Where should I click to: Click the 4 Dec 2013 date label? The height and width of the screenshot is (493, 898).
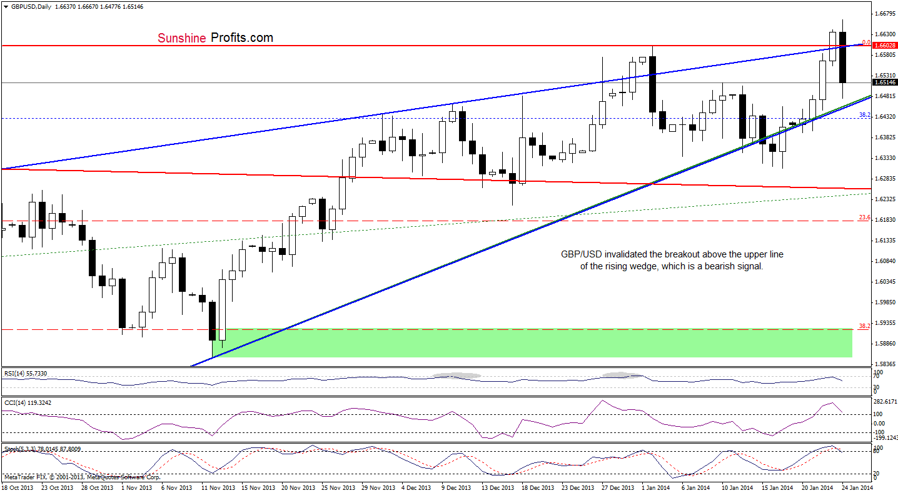point(416,487)
